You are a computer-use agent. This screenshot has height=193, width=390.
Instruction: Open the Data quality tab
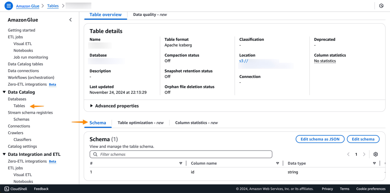pos(150,15)
